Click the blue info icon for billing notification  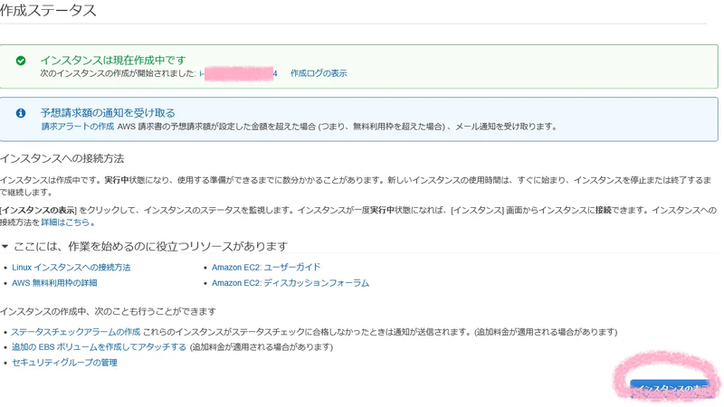point(21,113)
